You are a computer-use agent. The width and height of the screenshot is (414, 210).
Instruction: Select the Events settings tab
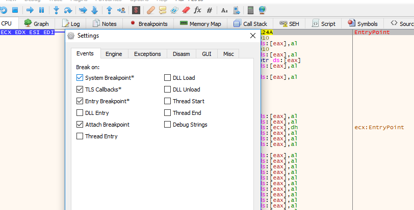click(85, 53)
